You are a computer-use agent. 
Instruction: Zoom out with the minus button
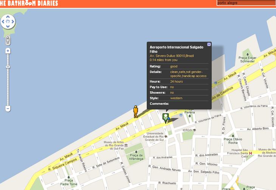click(8, 109)
